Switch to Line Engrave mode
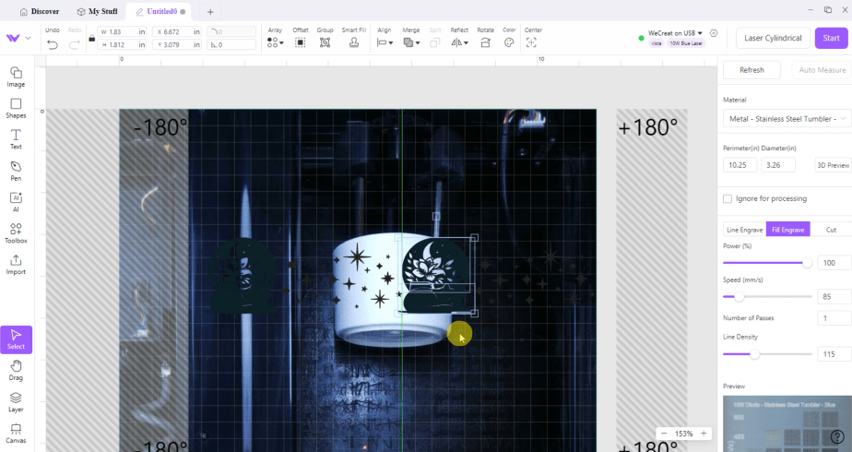 click(745, 230)
